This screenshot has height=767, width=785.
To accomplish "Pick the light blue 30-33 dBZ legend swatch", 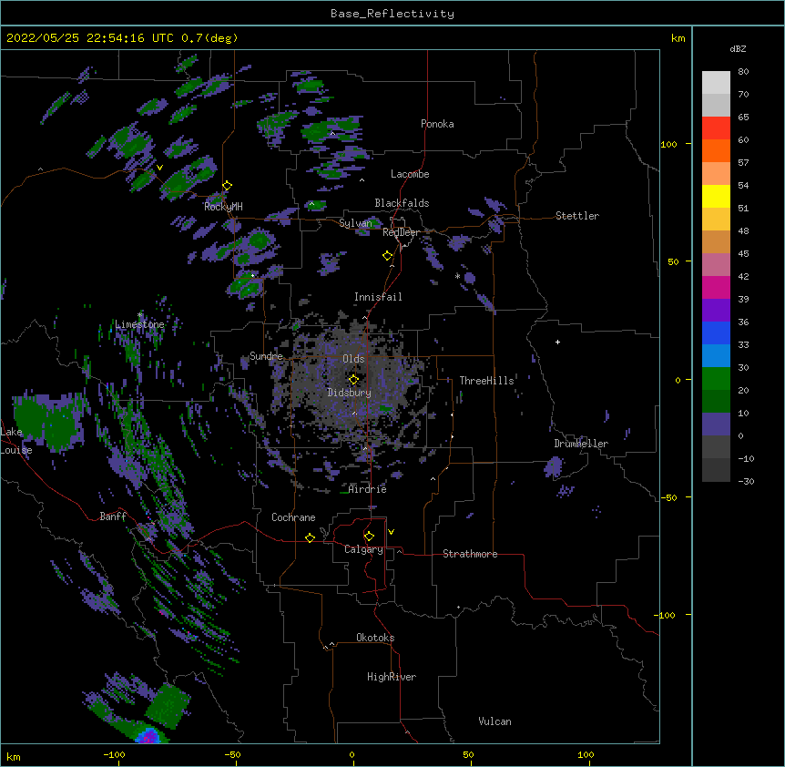I will (716, 356).
